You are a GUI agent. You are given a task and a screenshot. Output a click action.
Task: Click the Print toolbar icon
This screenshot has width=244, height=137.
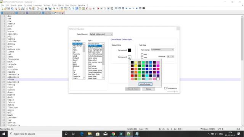point(22,8)
